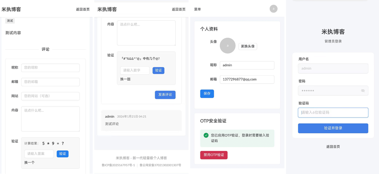This screenshot has height=174, width=379.
Task: Verify the symbol-count captcha with 验证
Action: tap(158, 70)
